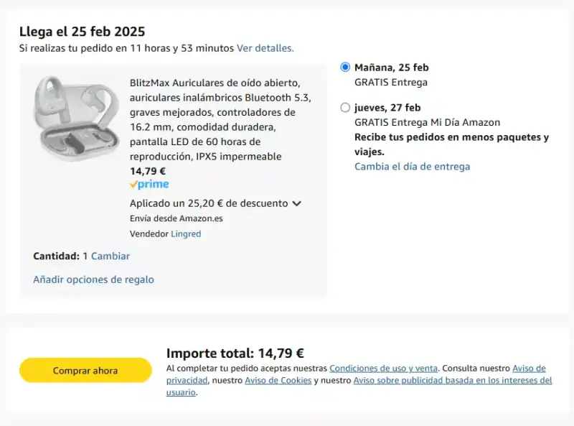Click the BlitzMax Auriculares product title

pos(220,119)
